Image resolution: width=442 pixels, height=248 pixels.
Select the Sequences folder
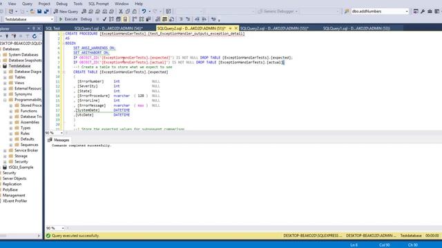29,145
